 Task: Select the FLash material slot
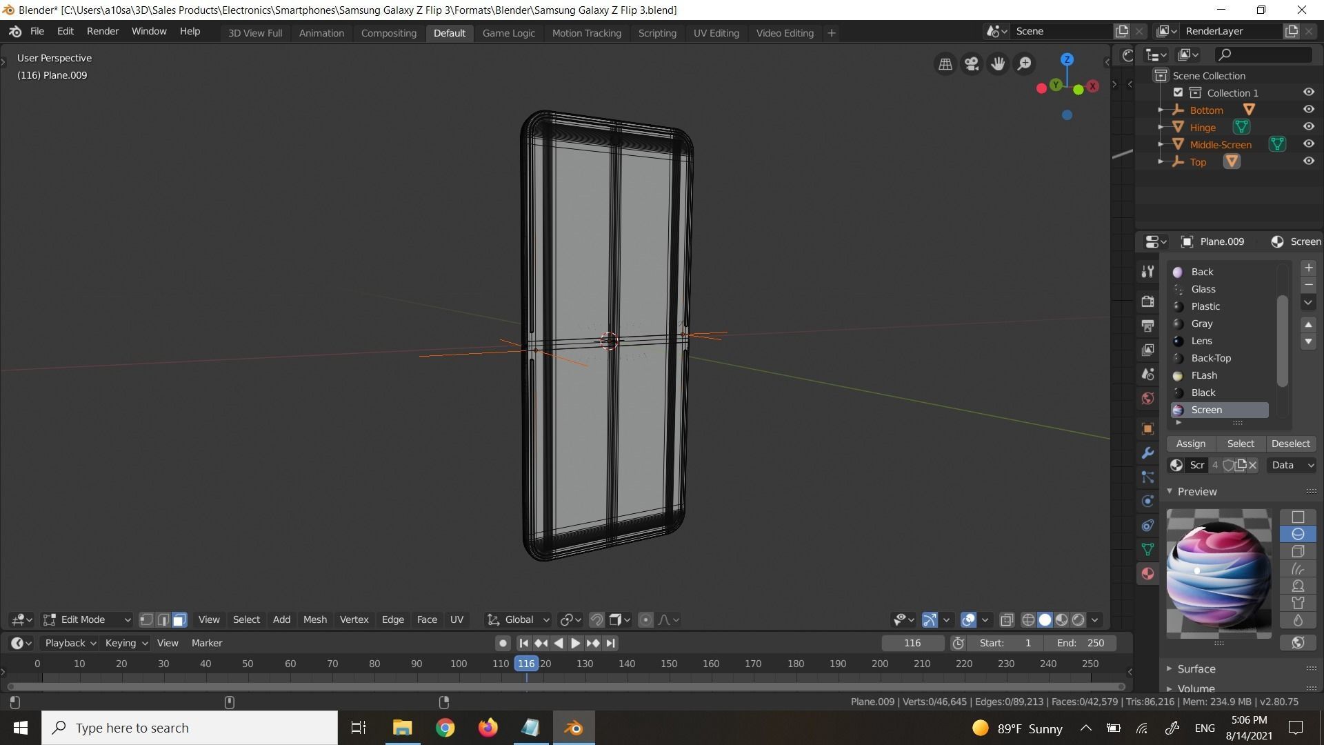tap(1219, 375)
